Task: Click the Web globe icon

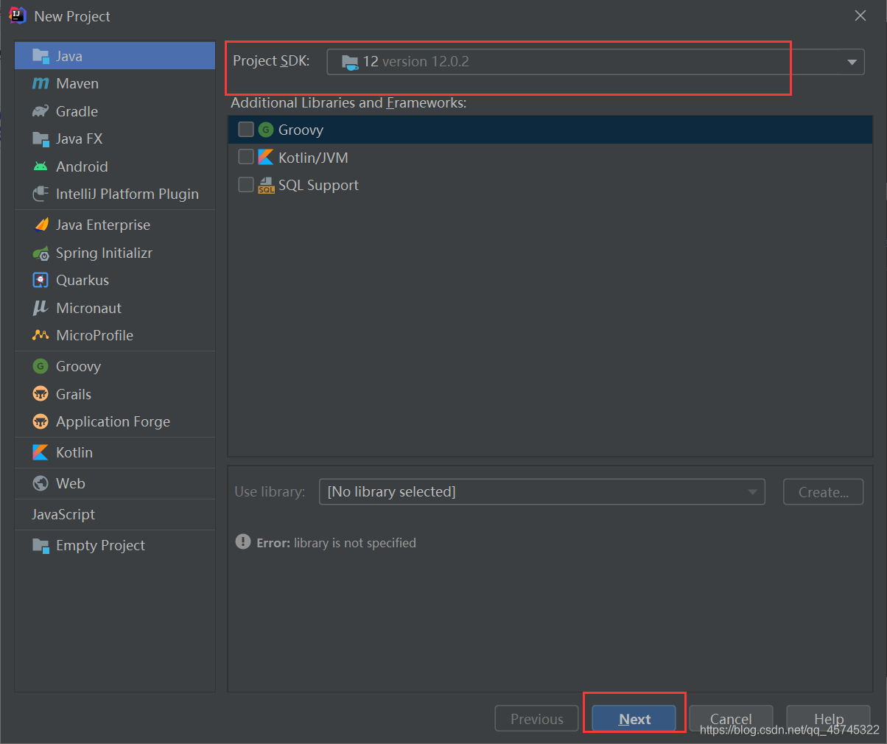Action: [41, 483]
